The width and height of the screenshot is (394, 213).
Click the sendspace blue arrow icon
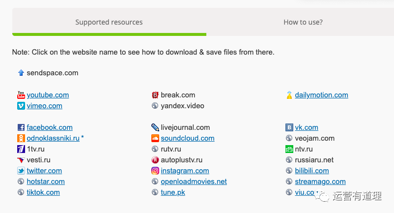pyautogui.click(x=21, y=73)
